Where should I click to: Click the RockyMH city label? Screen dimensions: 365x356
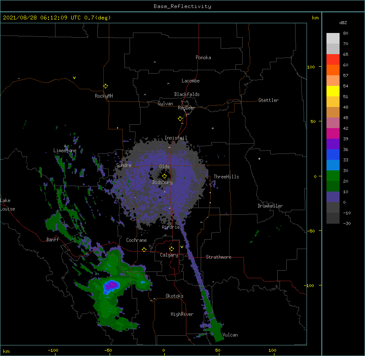tap(104, 96)
